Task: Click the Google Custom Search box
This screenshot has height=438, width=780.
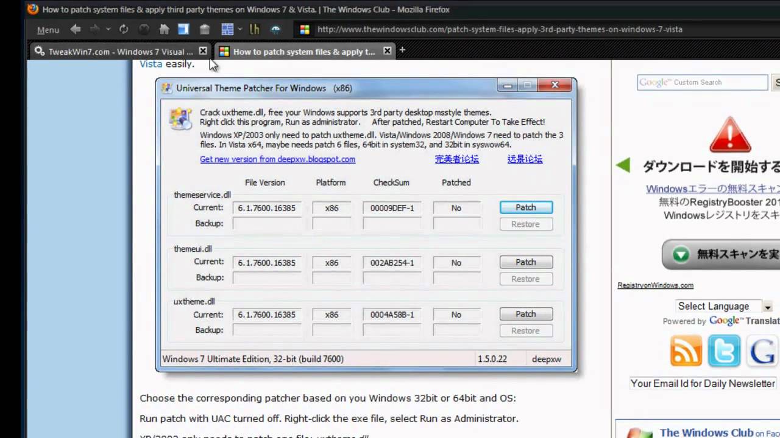Action: [x=703, y=82]
